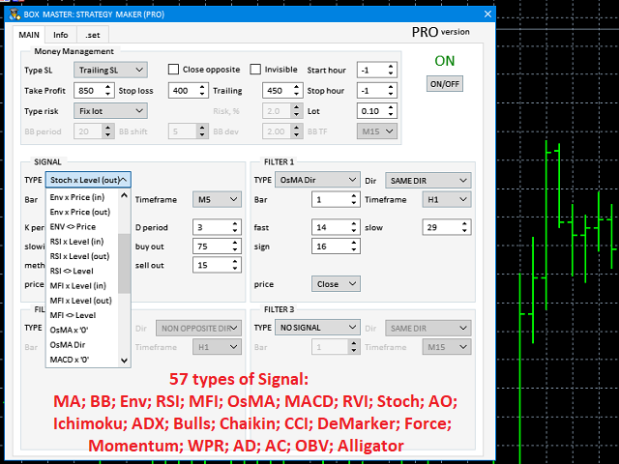Increase Start hour with the up arrow

[391, 67]
